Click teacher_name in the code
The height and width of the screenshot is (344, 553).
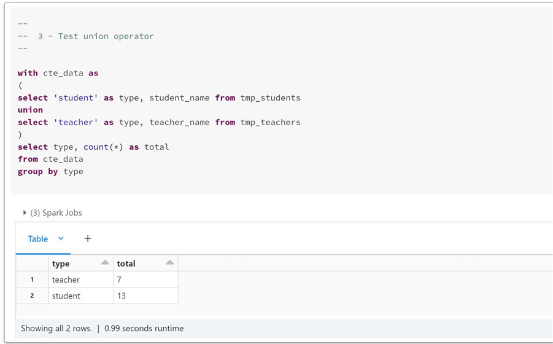(179, 122)
